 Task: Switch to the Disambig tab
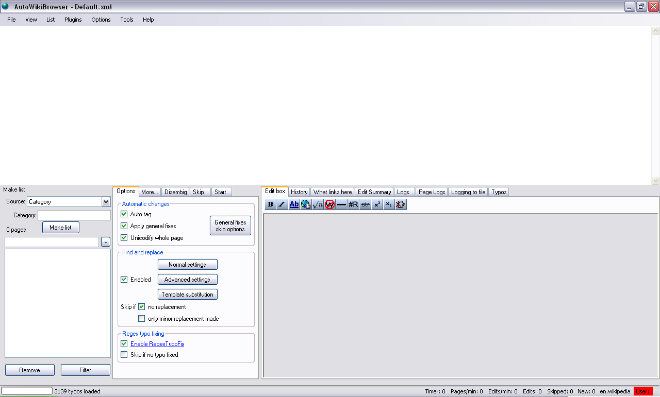click(175, 192)
